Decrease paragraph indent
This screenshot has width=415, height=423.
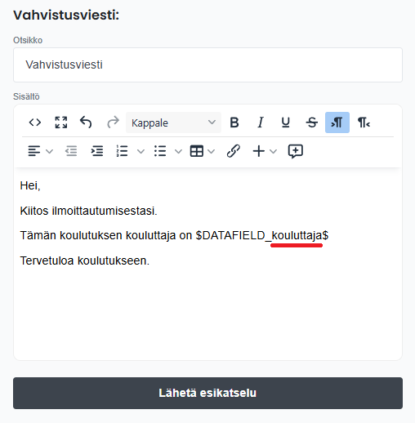[x=71, y=151]
